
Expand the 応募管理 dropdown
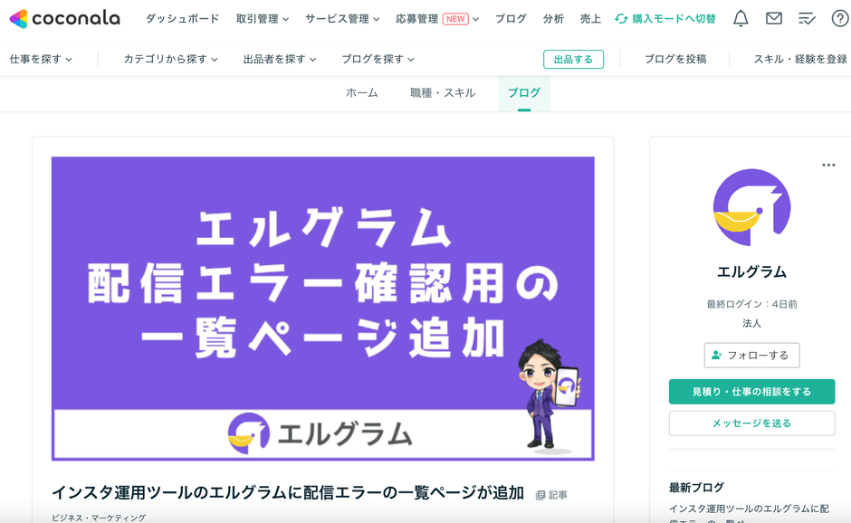[437, 18]
